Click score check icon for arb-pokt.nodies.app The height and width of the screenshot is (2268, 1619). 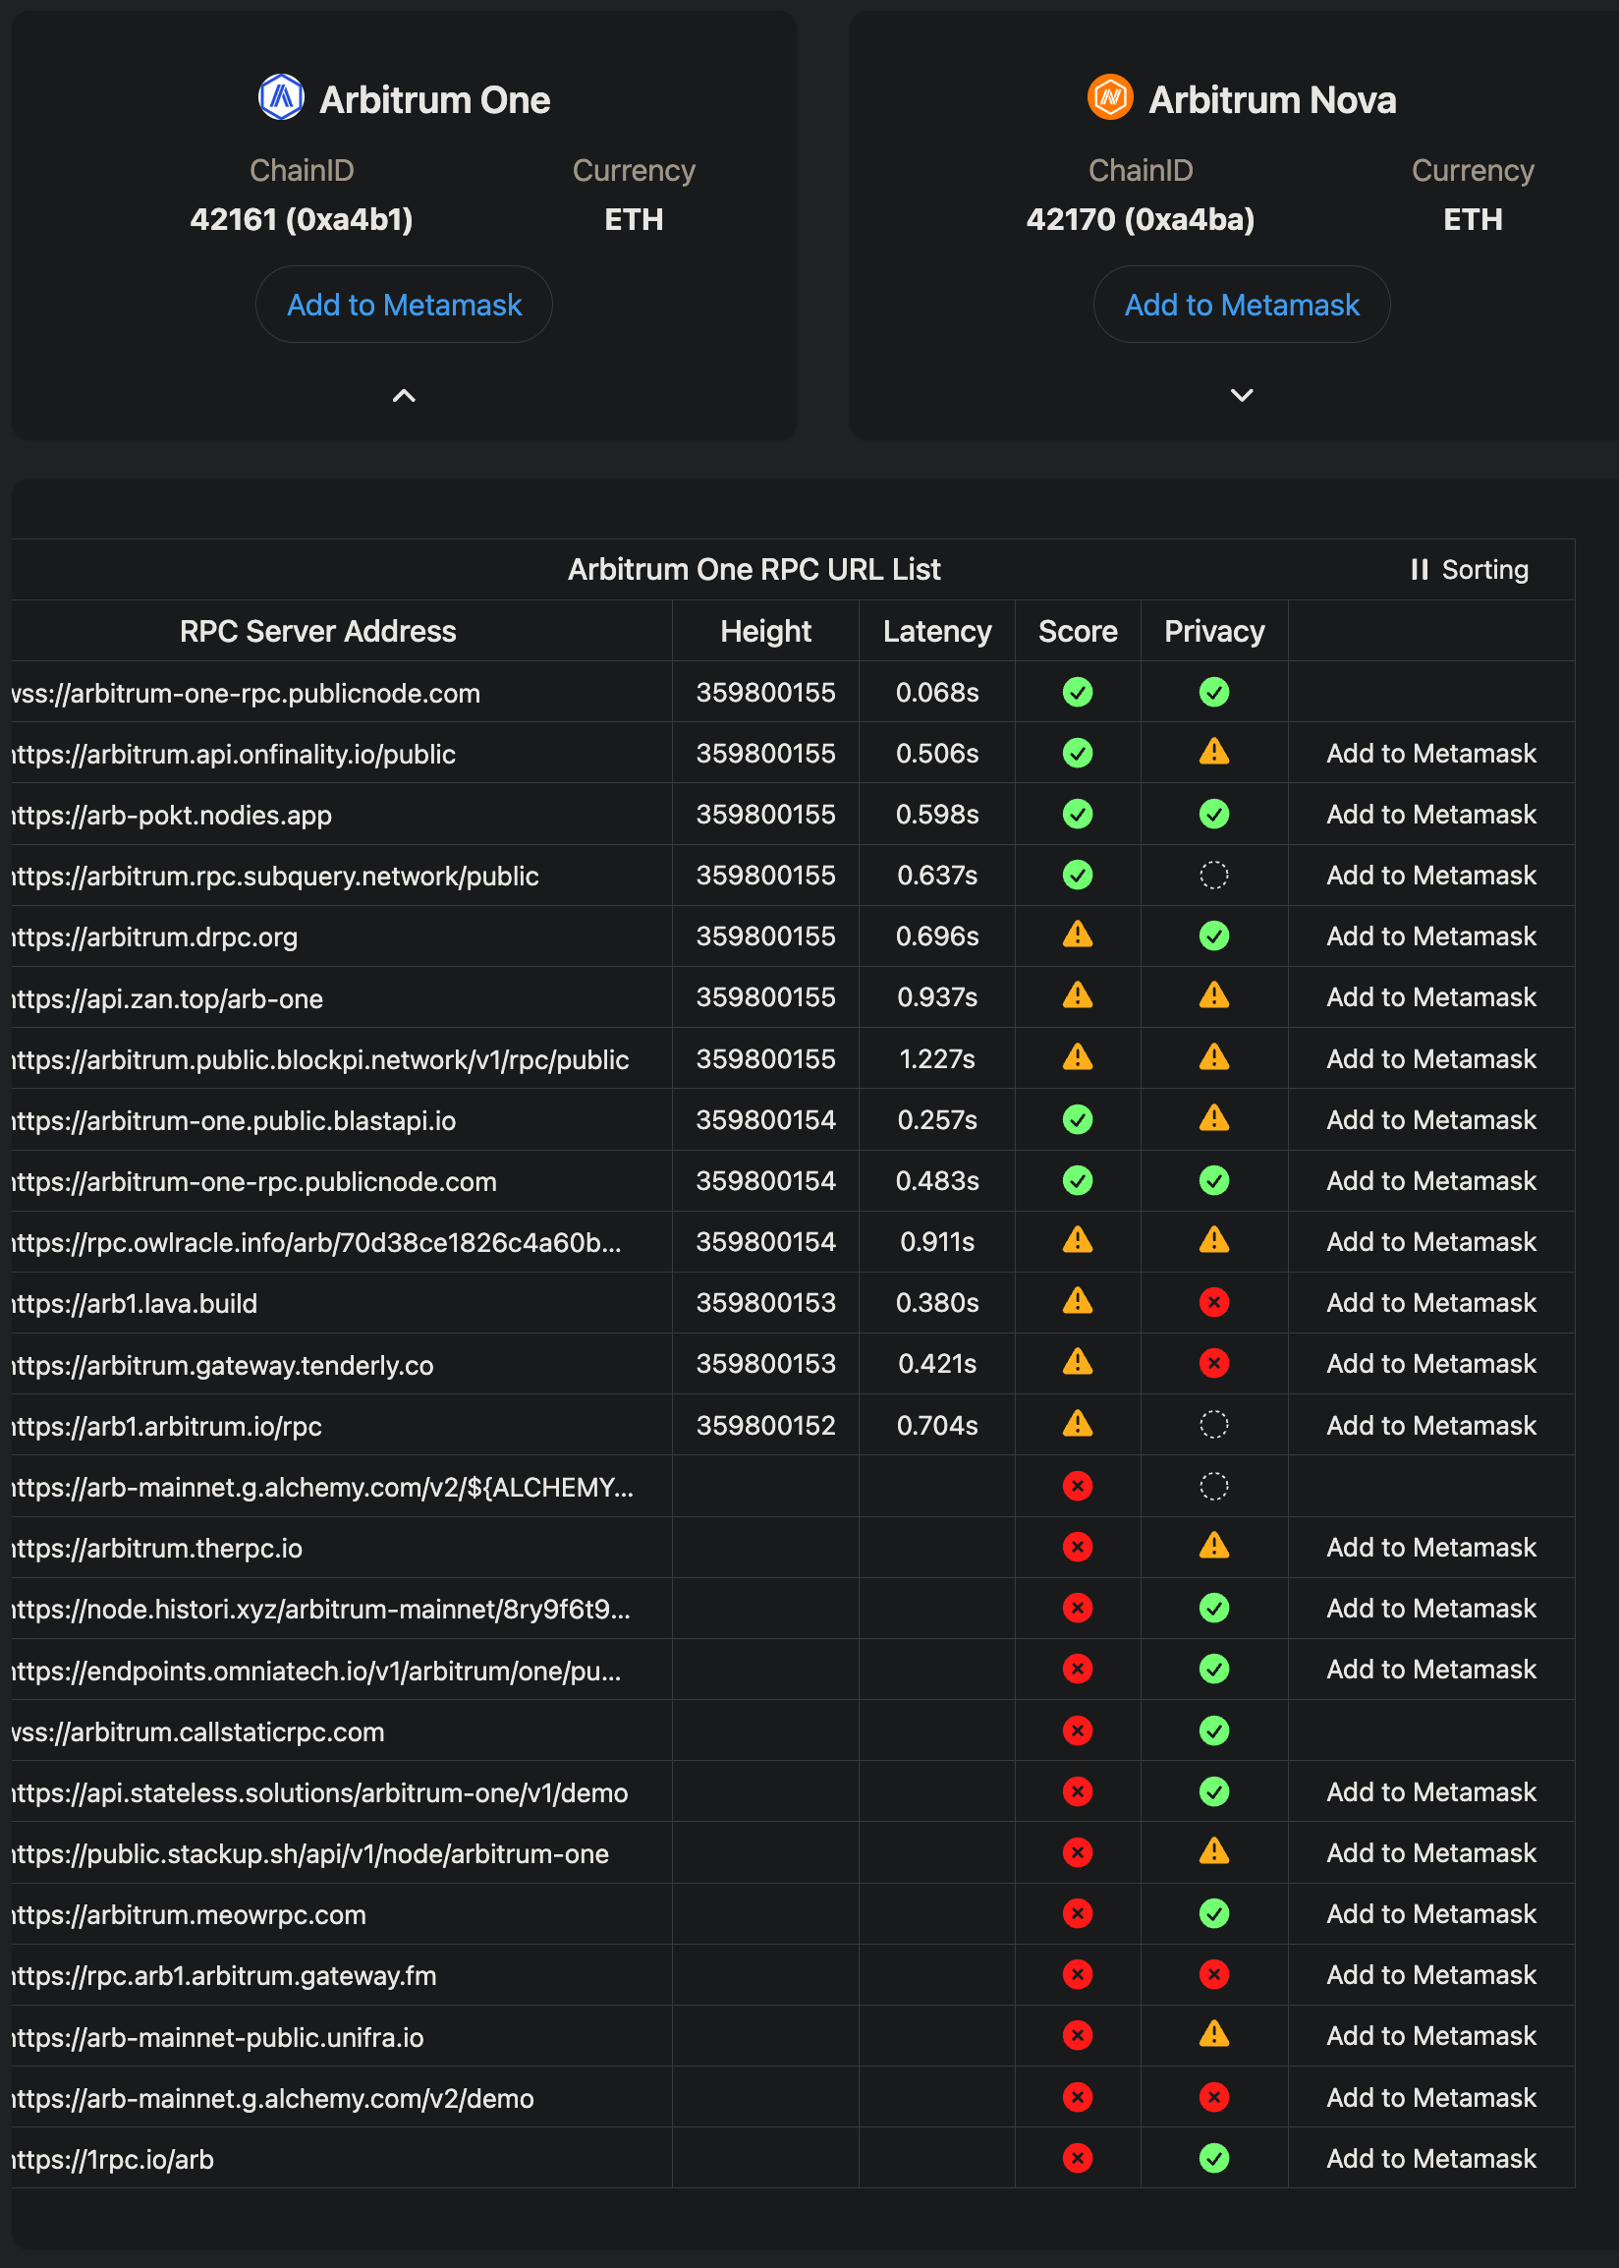(x=1078, y=815)
